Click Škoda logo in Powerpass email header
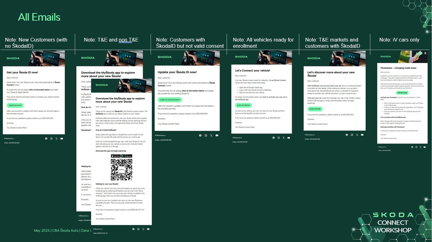The image size is (432, 242). tap(385, 57)
